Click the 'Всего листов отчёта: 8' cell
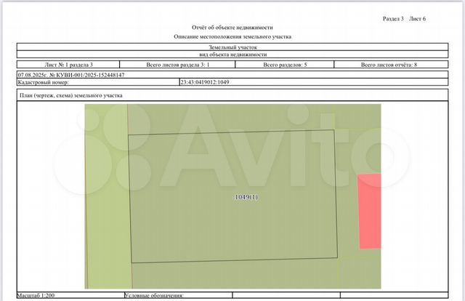 pyautogui.click(x=392, y=65)
